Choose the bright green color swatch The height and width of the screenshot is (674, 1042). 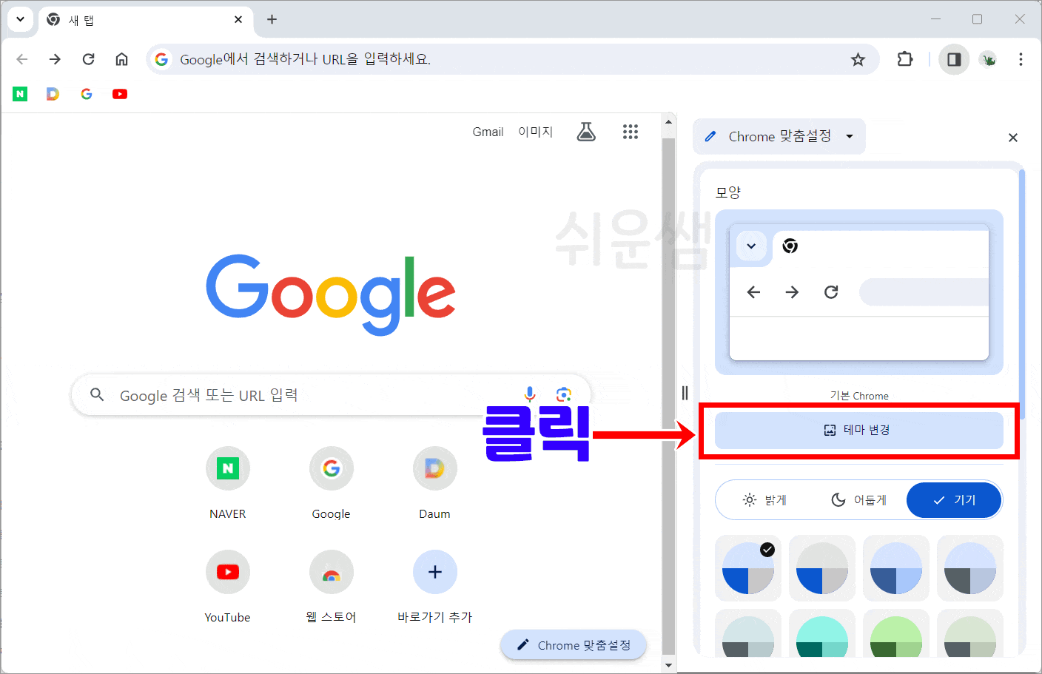(x=896, y=635)
